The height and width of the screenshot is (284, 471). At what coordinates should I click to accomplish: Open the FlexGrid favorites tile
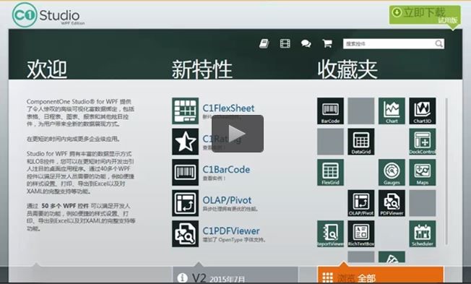click(330, 173)
